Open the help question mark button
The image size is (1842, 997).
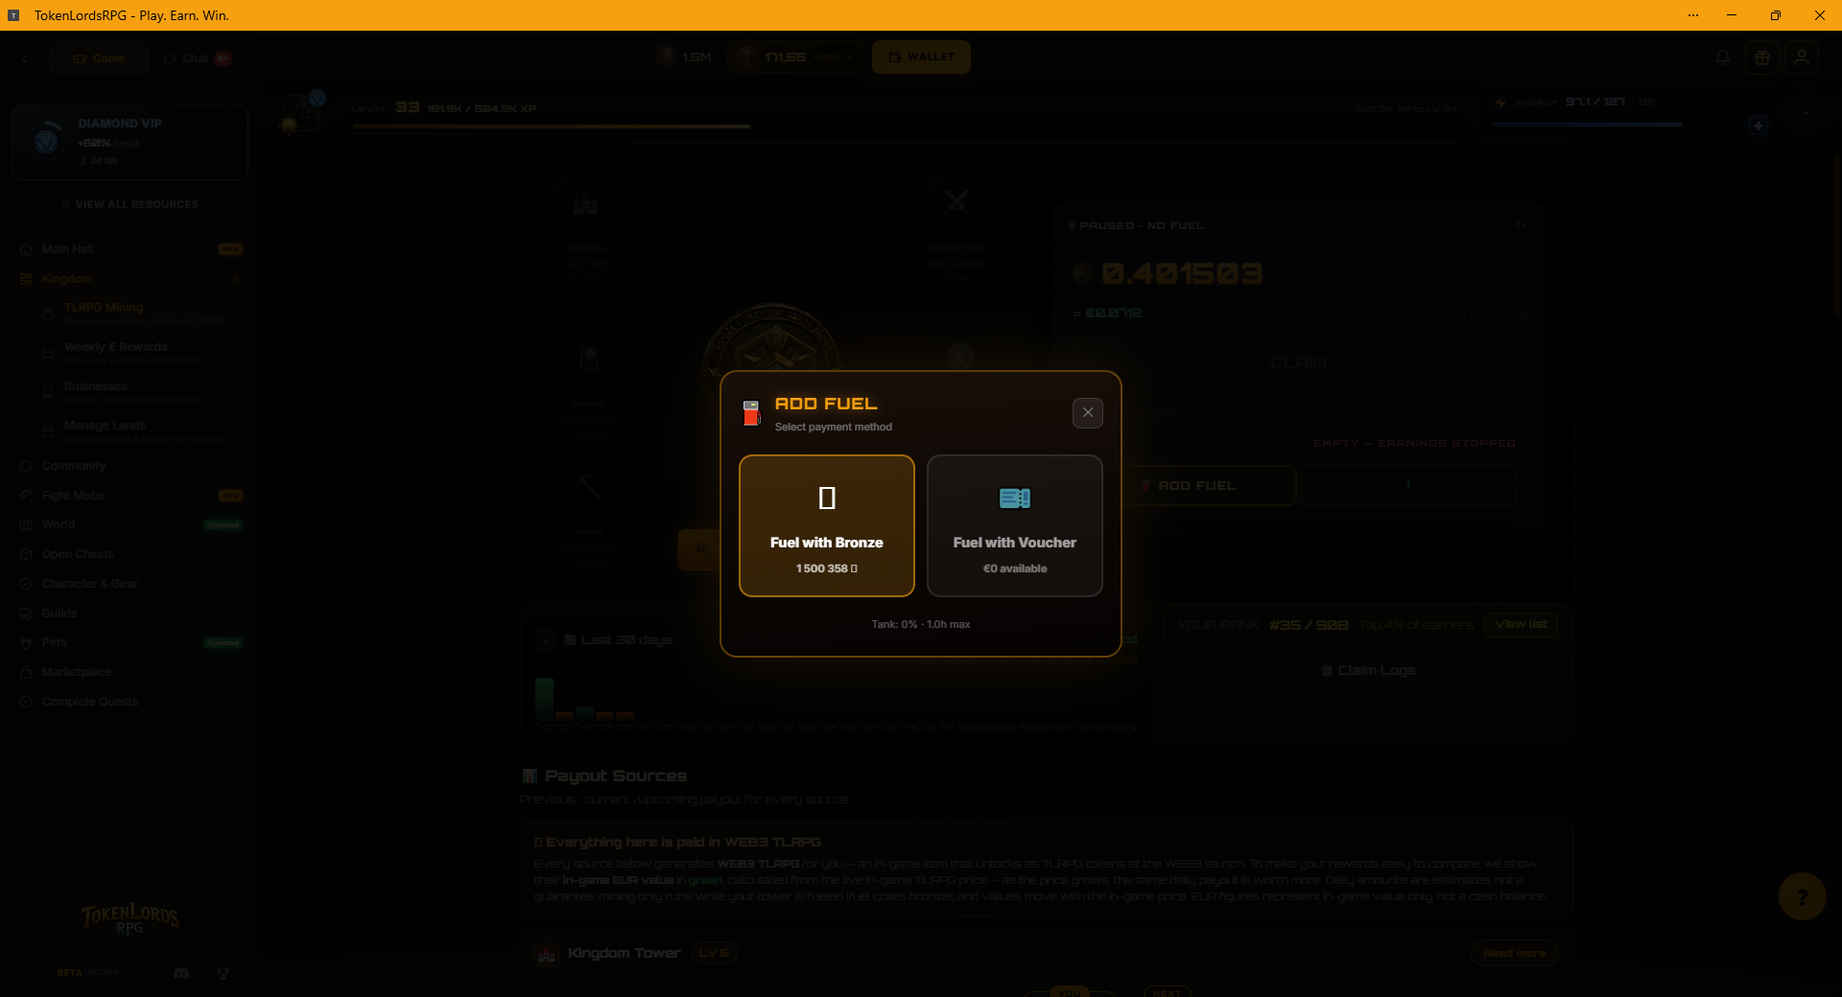pos(1802,896)
